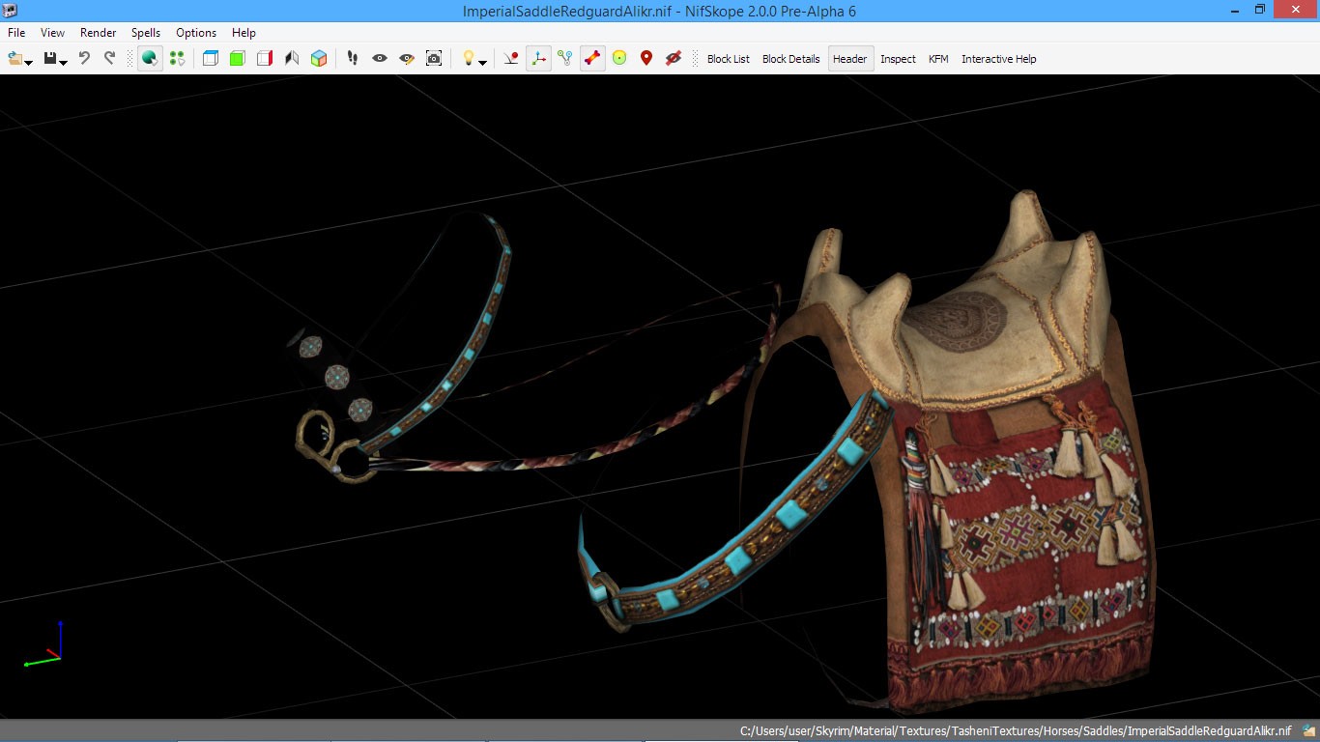This screenshot has height=742, width=1320.
Task: Open Interactive Help
Action: [998, 59]
